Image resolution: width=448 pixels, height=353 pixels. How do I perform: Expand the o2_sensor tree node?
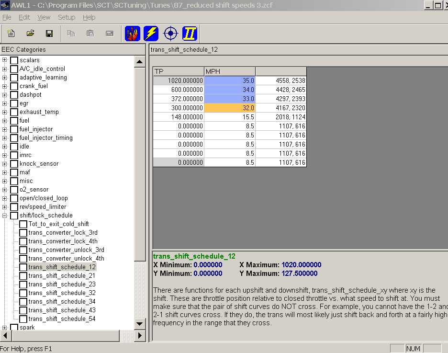[5, 190]
